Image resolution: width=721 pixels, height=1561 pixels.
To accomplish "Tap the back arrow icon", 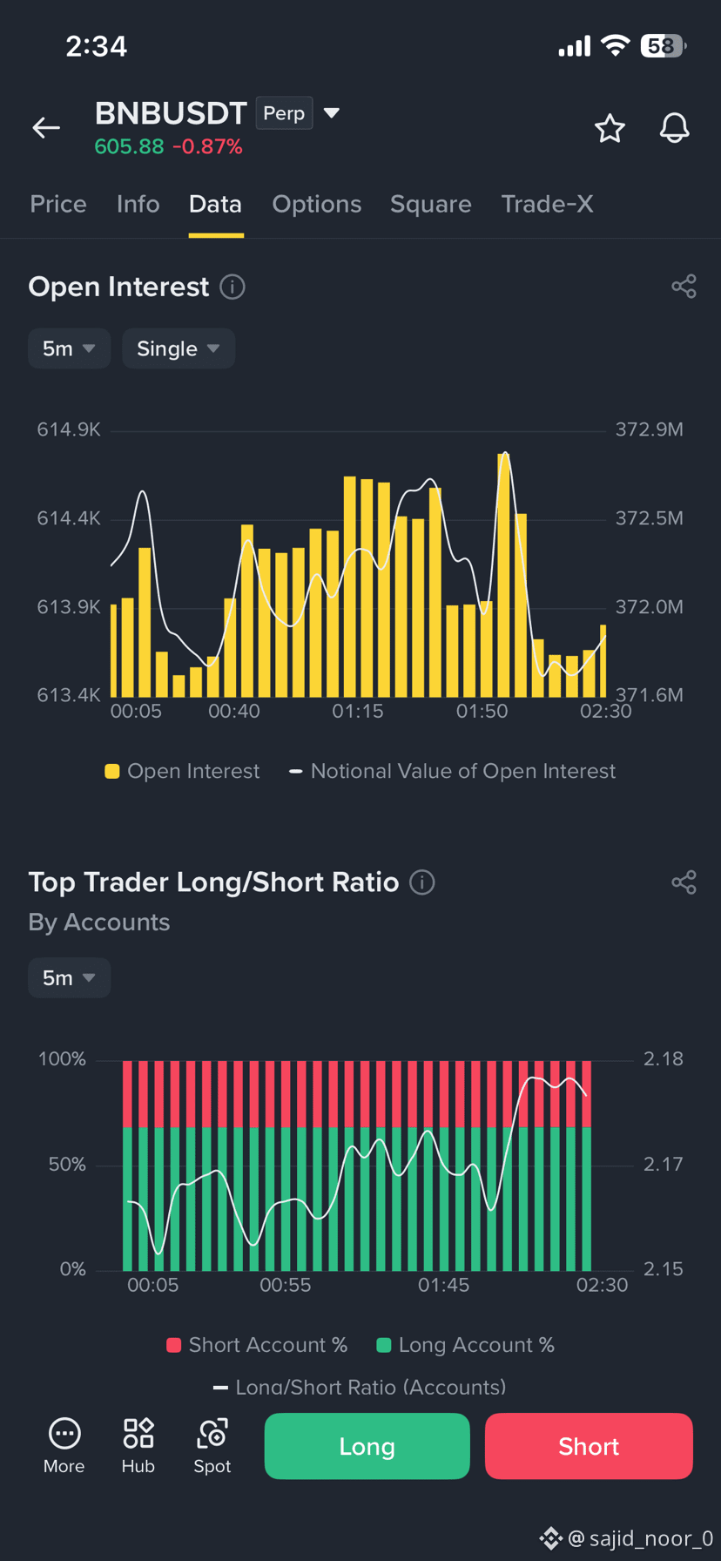I will [x=46, y=128].
